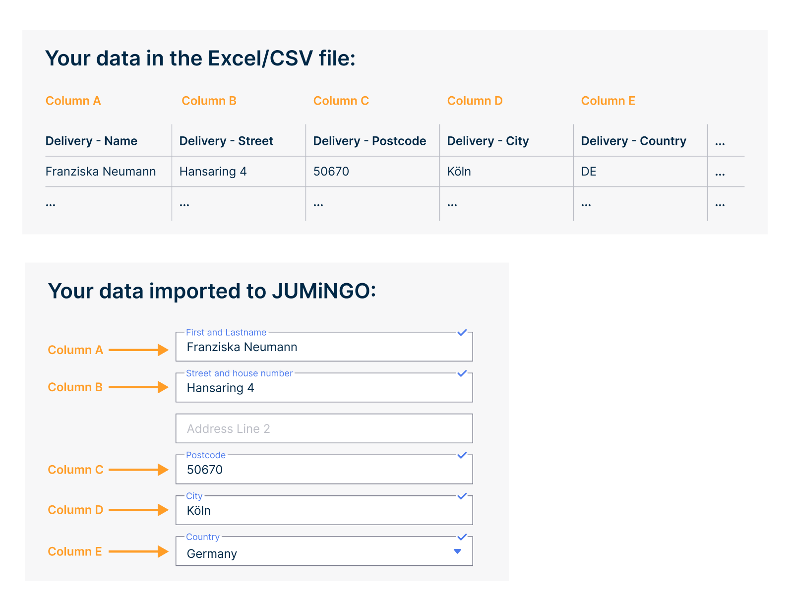Click the 'Your data in the Excel/CSV file:' heading

(200, 59)
